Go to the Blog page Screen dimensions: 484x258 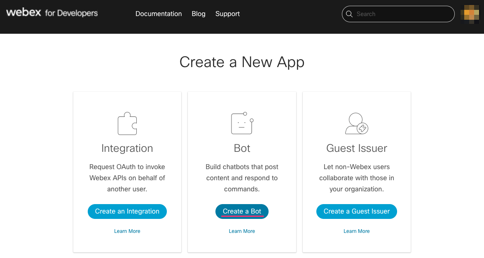[x=199, y=14]
